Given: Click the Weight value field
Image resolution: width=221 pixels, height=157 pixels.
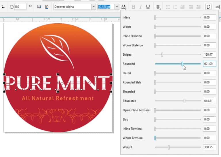Looking at the screenshot, I should point(209,147).
